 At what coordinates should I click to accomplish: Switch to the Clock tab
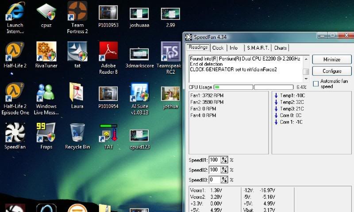click(x=218, y=48)
